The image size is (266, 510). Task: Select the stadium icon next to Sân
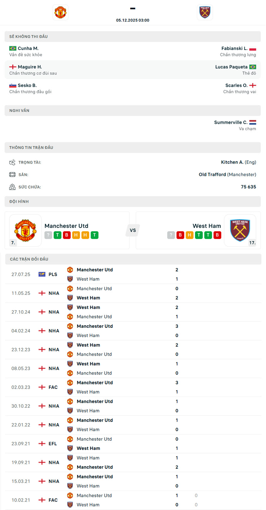click(12, 174)
